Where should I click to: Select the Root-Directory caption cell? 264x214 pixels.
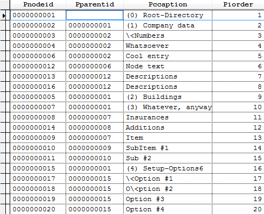click(x=168, y=15)
